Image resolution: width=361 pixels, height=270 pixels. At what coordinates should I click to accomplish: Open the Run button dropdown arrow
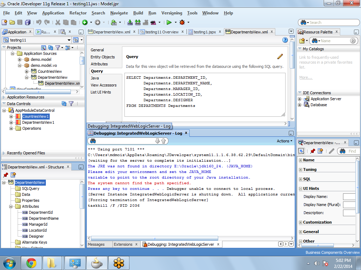coord(176,22)
